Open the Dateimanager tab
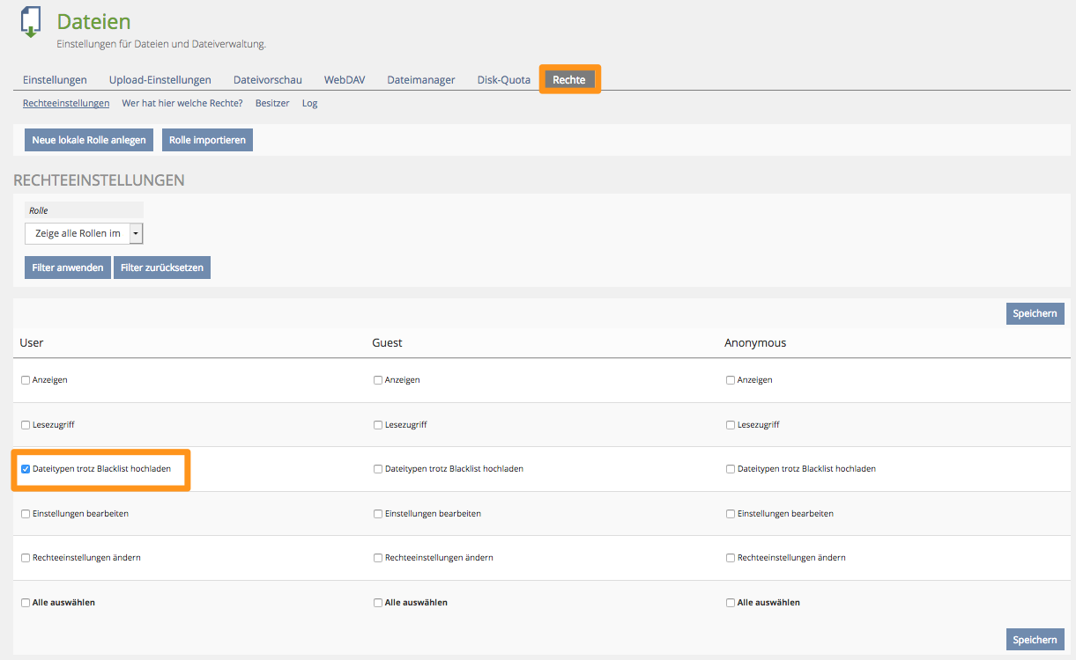The image size is (1076, 660). click(420, 80)
